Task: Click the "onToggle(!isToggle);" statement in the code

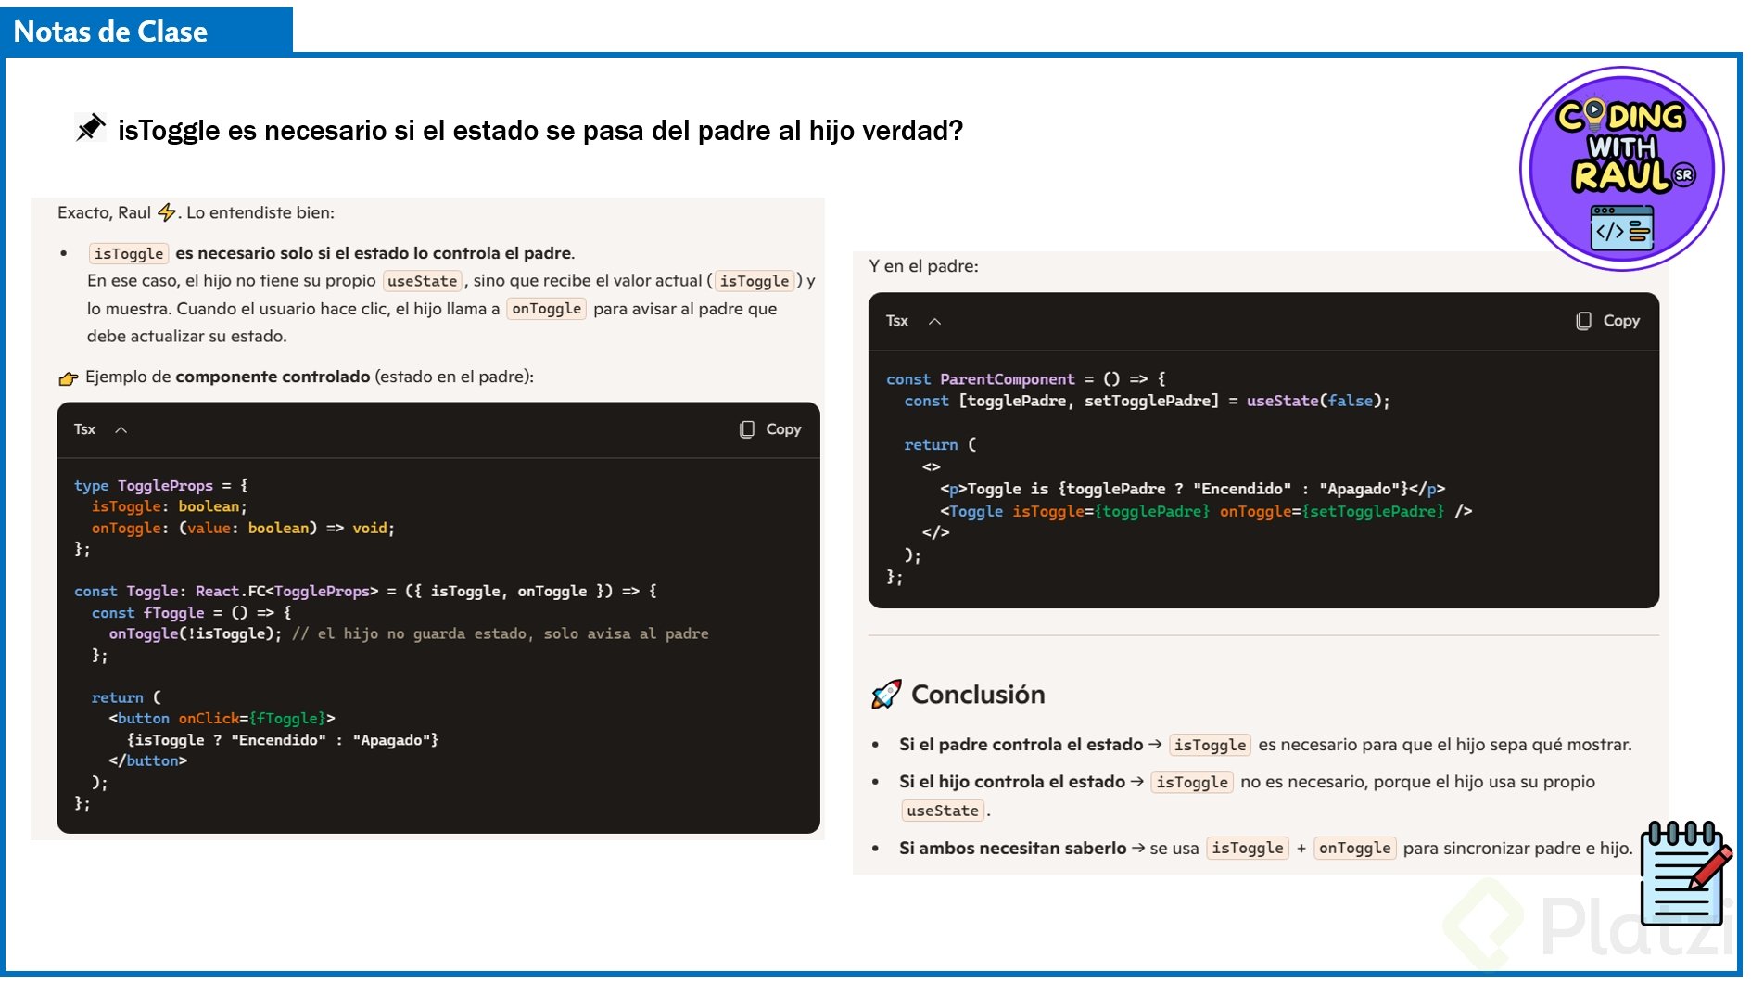Action: tap(196, 633)
